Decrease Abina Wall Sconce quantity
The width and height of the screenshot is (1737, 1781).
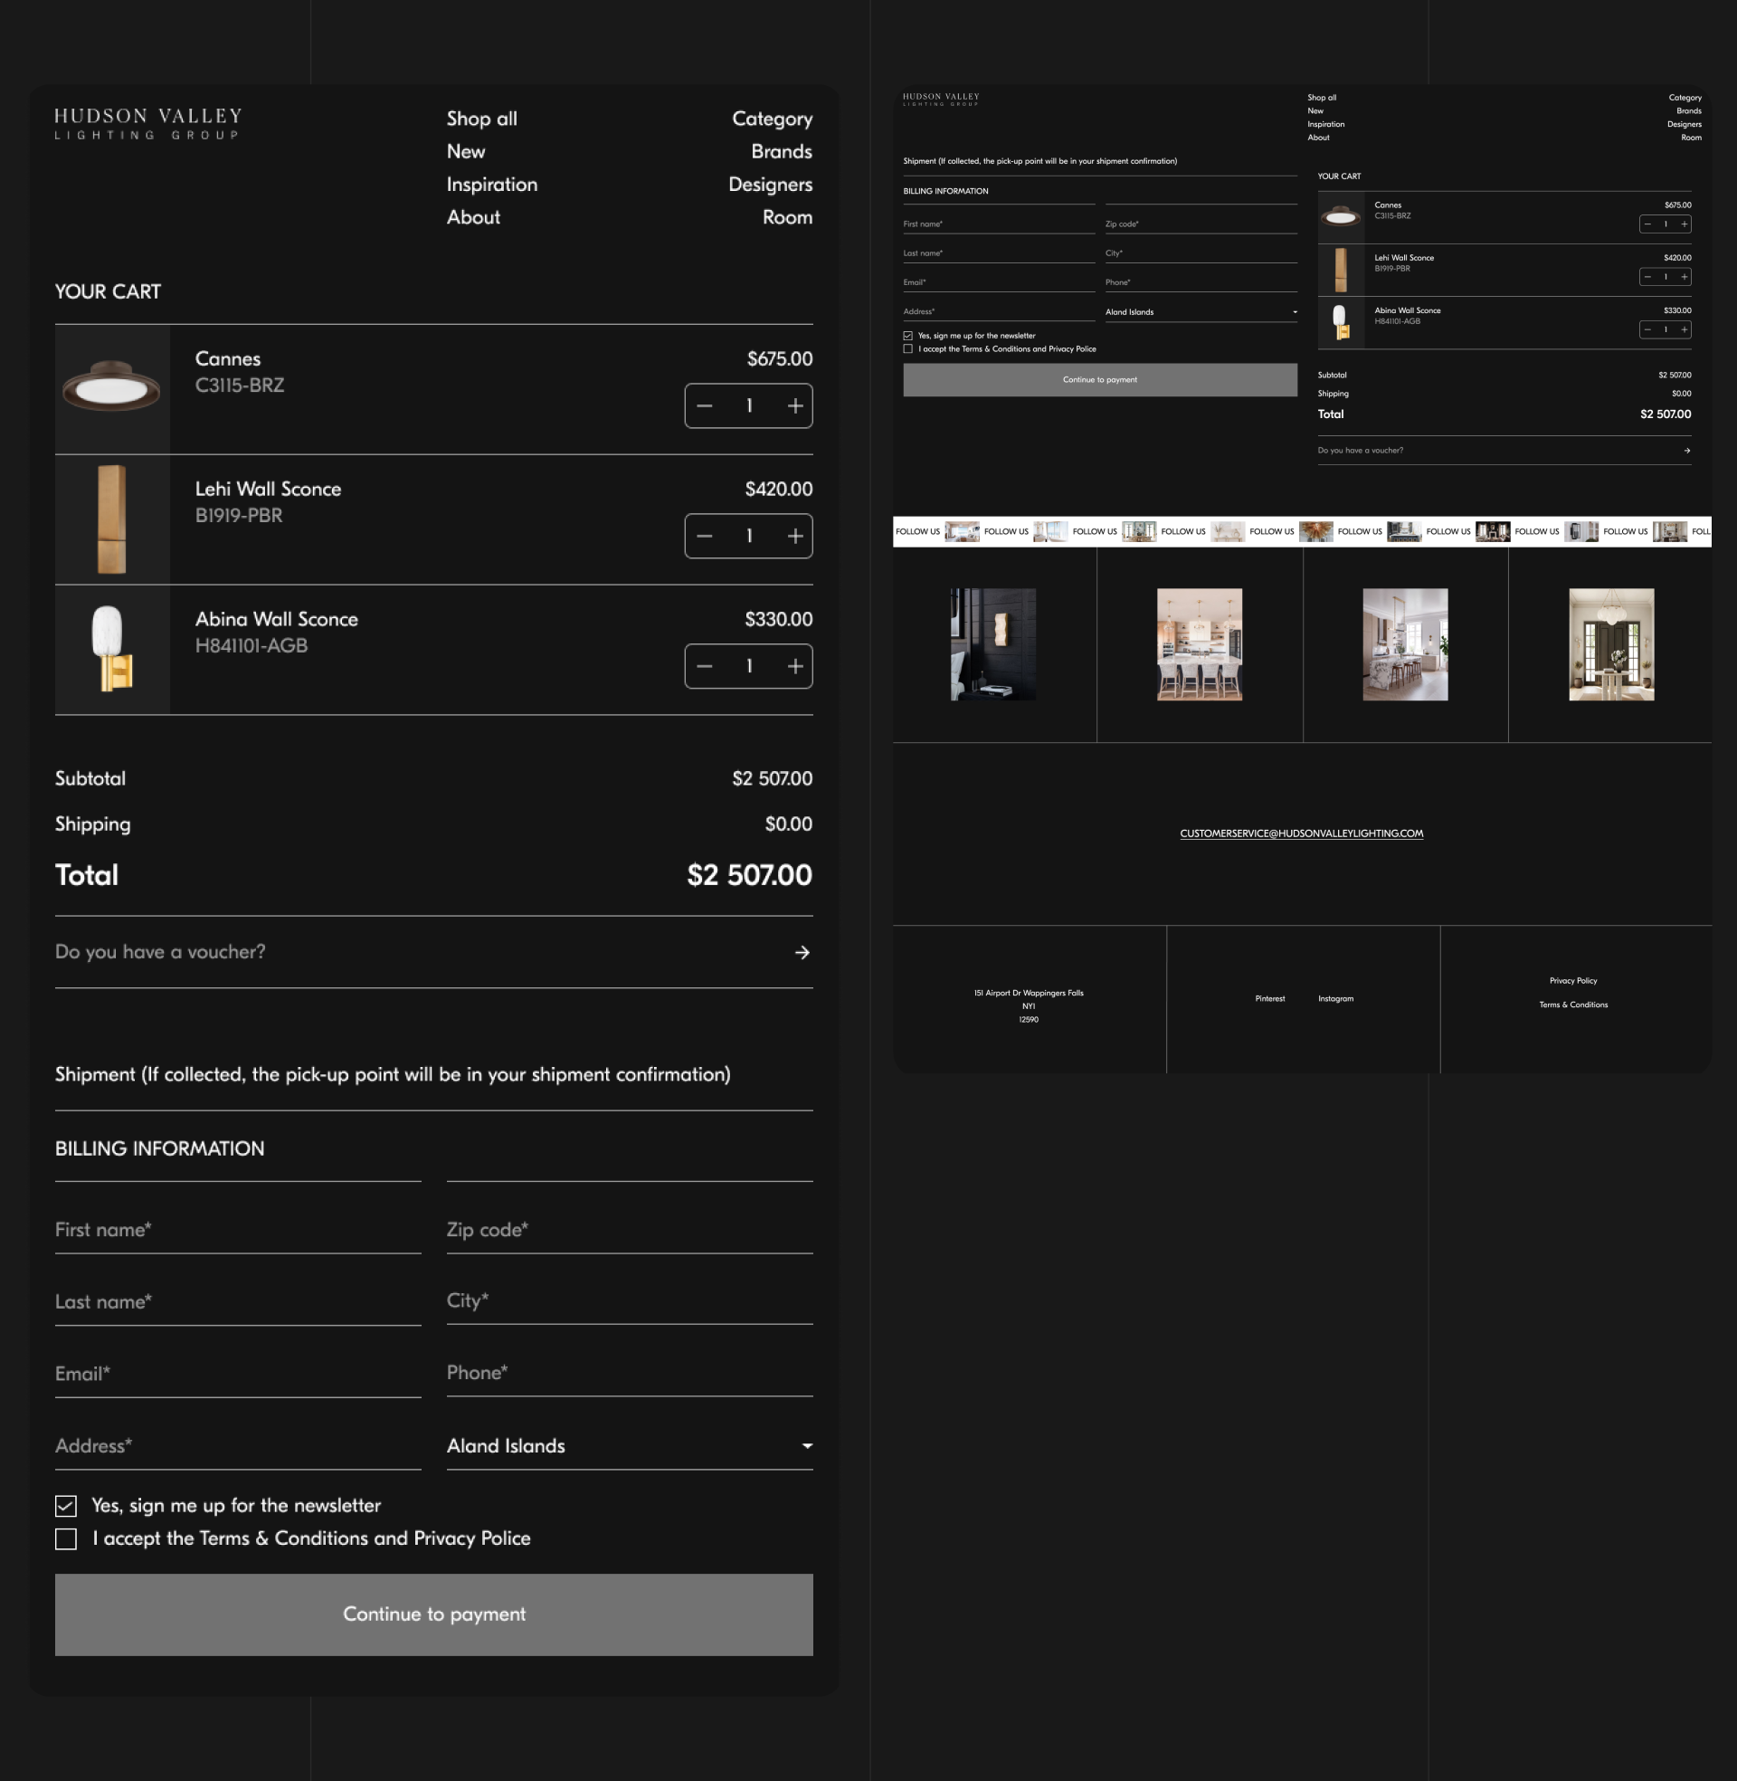point(704,667)
